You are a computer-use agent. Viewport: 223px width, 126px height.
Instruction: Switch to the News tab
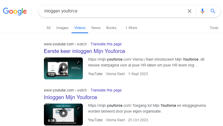pos(96,28)
